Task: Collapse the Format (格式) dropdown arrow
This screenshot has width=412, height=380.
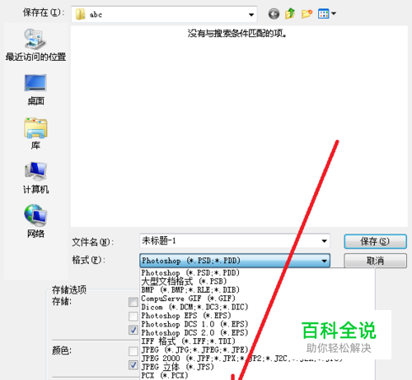Action: point(325,261)
